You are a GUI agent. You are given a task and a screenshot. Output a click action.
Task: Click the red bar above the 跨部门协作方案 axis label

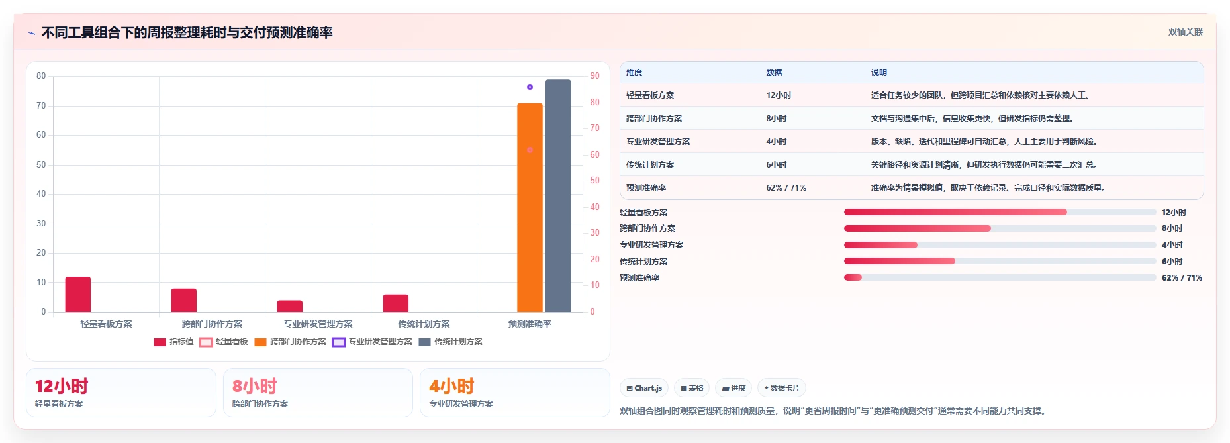(x=184, y=300)
